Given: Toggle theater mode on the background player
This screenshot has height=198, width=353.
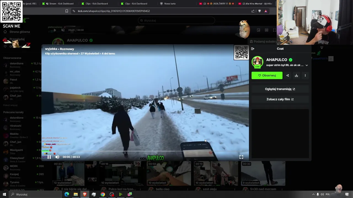Looking at the screenshot, I should point(266,30).
